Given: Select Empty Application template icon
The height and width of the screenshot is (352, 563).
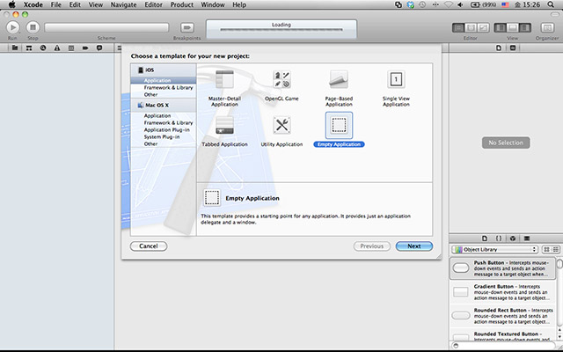Looking at the screenshot, I should 339,125.
